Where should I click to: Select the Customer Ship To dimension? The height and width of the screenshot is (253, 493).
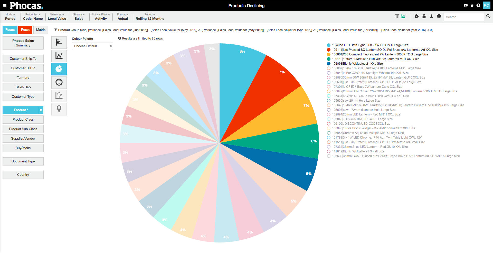(23, 59)
